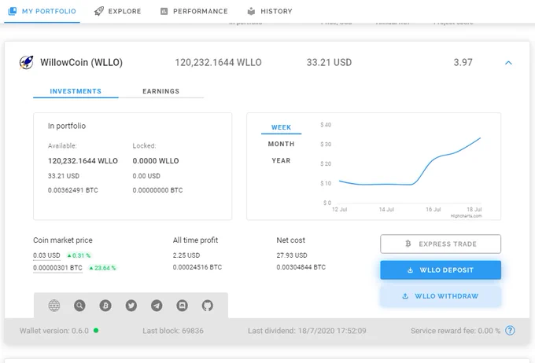
Task: Click the 27.93 USD net cost
Action: (x=292, y=255)
